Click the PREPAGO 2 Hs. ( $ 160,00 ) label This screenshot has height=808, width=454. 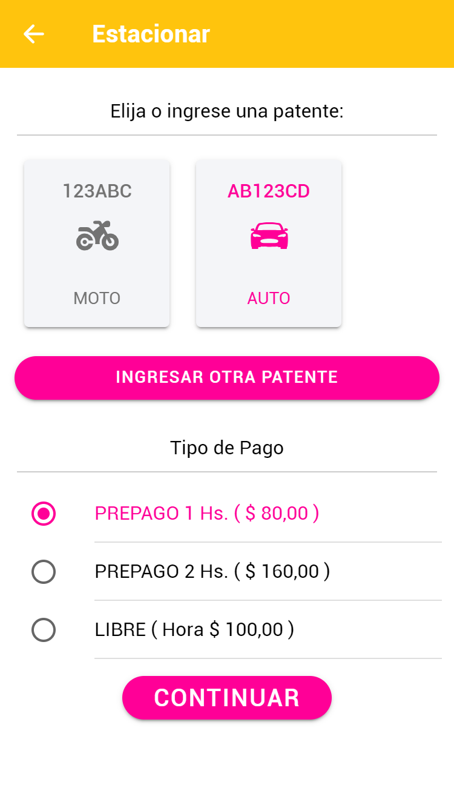[212, 572]
